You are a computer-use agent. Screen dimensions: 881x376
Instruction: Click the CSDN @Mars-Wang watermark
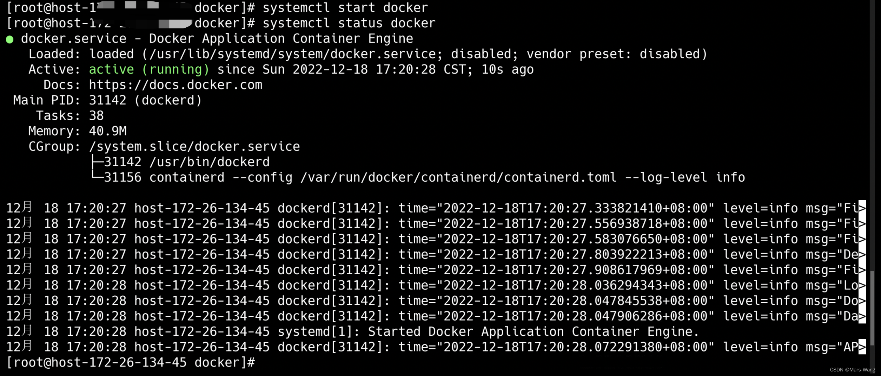point(852,370)
